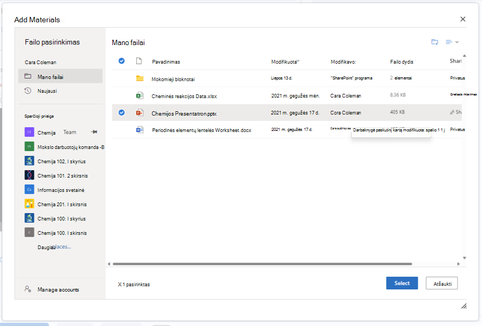Open Manage accounts
The width and height of the screenshot is (482, 326).
(58, 290)
